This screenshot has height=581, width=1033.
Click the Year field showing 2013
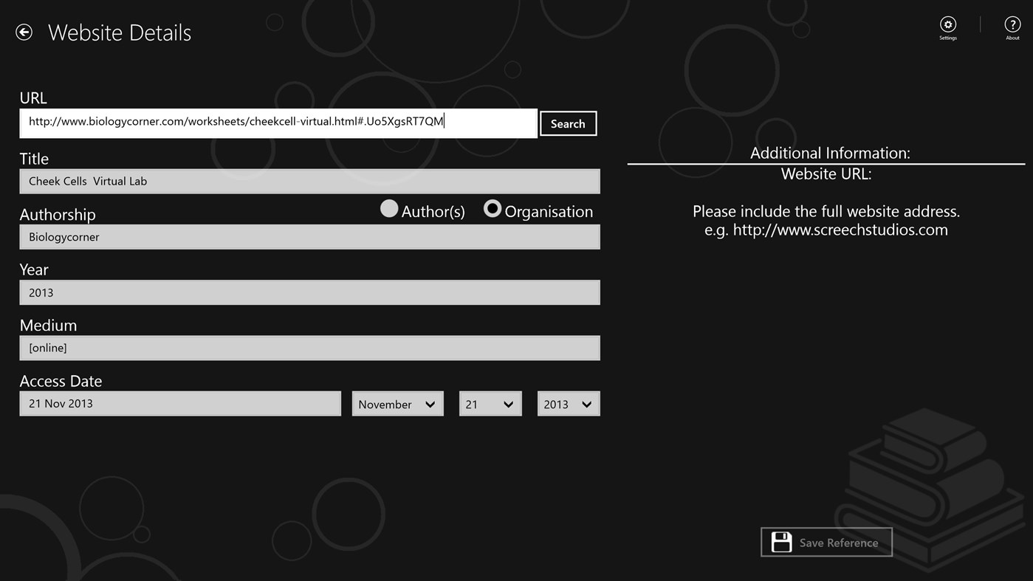pyautogui.click(x=309, y=292)
